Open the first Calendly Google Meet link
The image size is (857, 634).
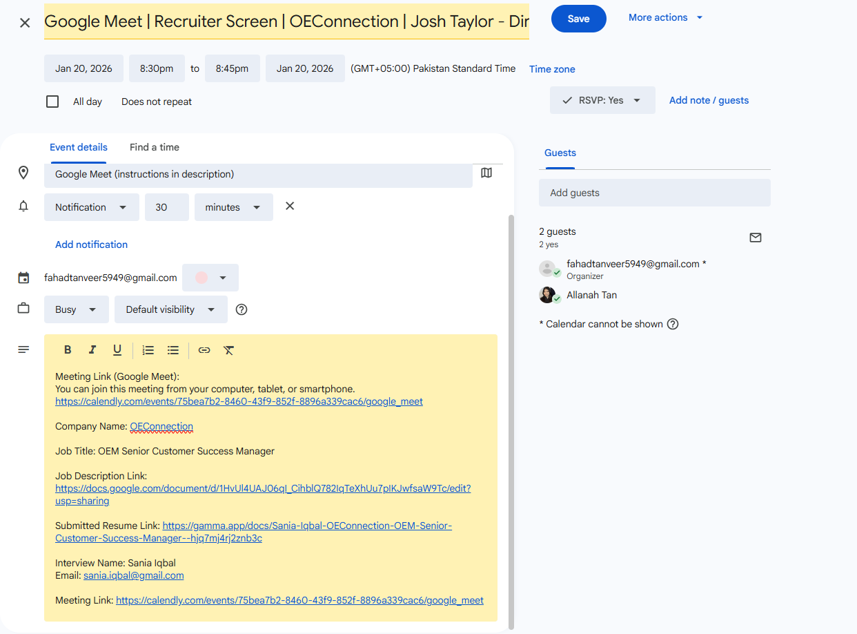click(x=239, y=401)
